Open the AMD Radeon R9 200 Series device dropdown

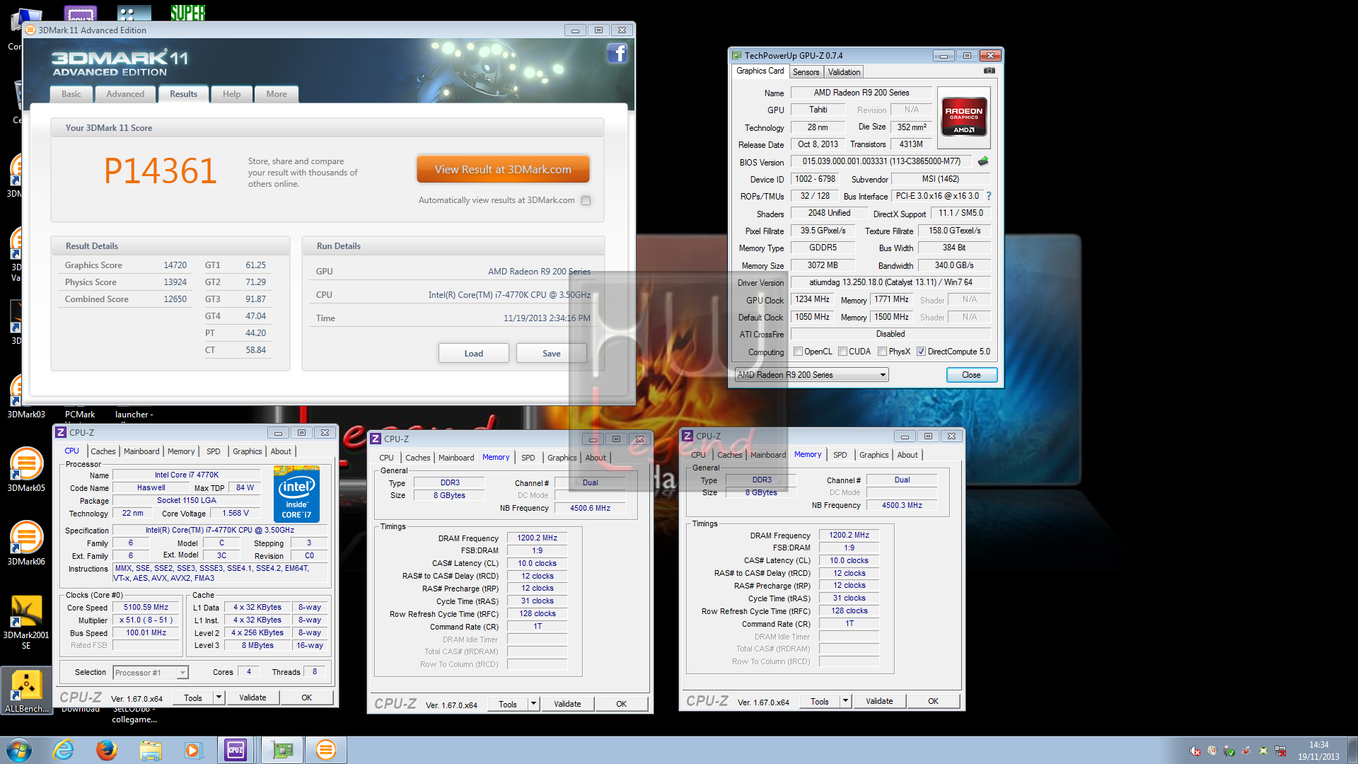coord(811,375)
